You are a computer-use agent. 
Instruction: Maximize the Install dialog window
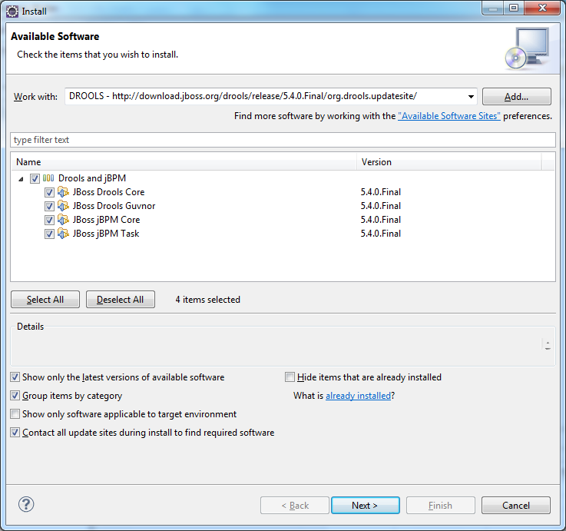514,8
